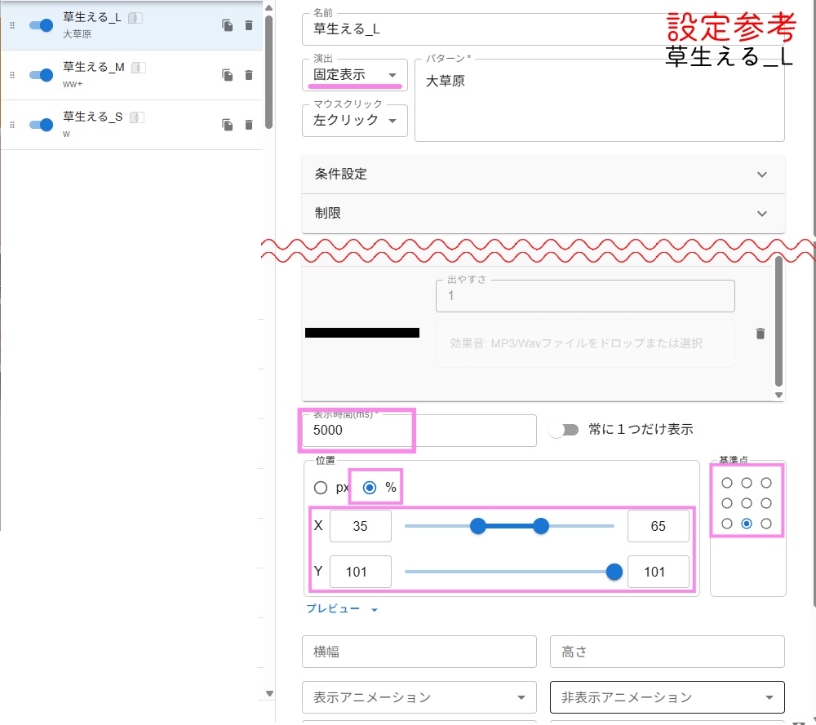Click the Y minimum field showing 101
Screen dimensions: 816x725
[x=361, y=572]
